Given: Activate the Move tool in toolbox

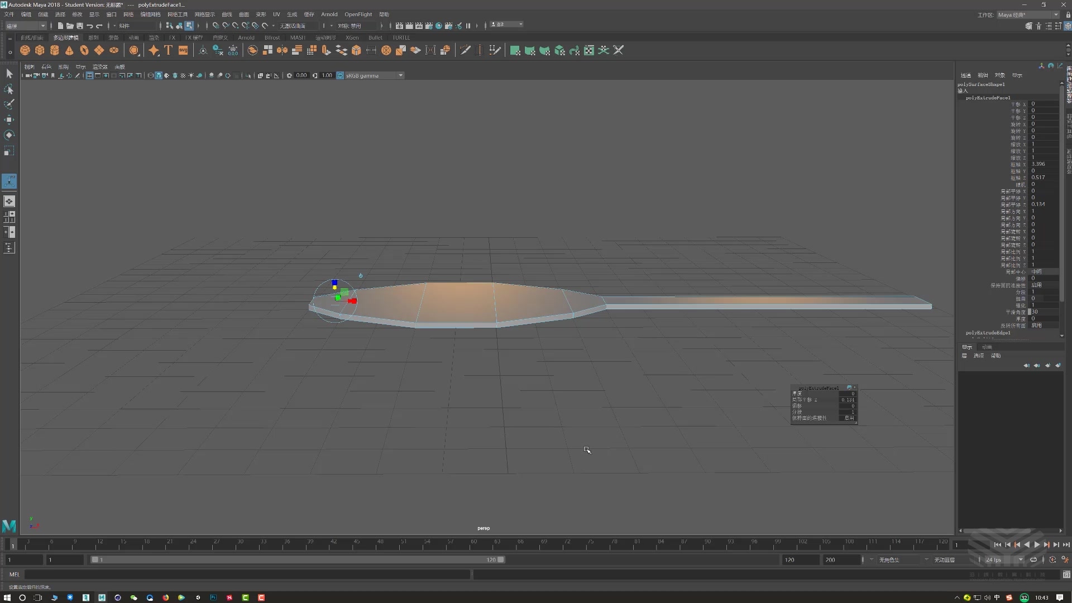Looking at the screenshot, I should pos(9,119).
